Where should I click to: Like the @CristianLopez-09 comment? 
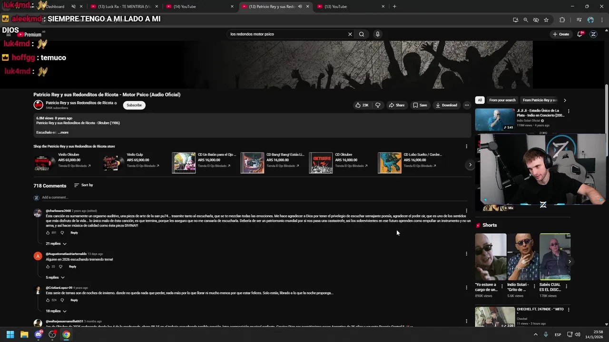[x=48, y=300]
